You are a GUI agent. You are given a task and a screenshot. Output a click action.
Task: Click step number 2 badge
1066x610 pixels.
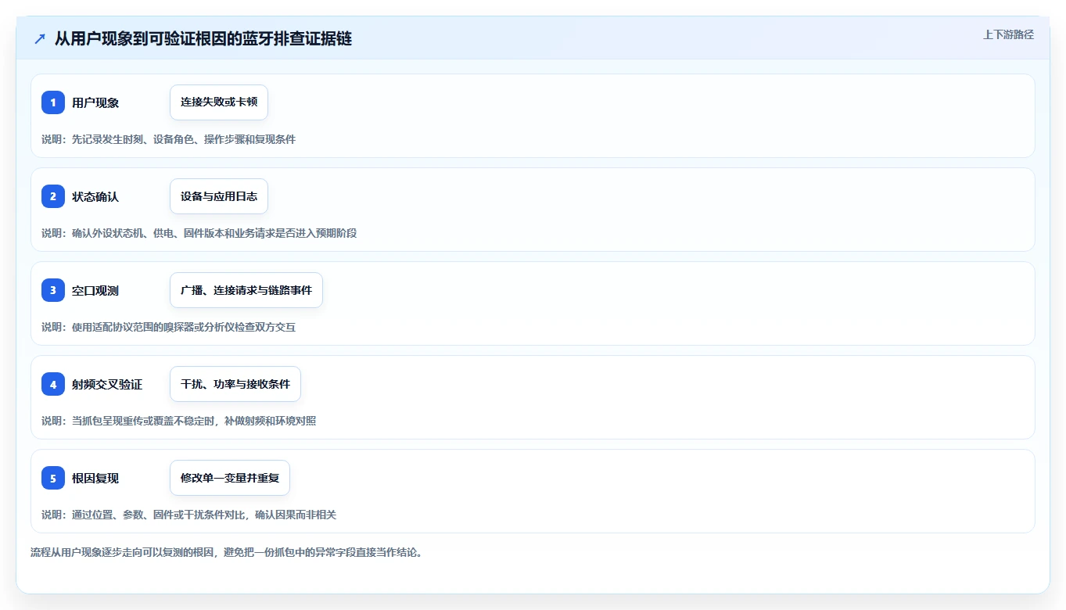point(53,196)
